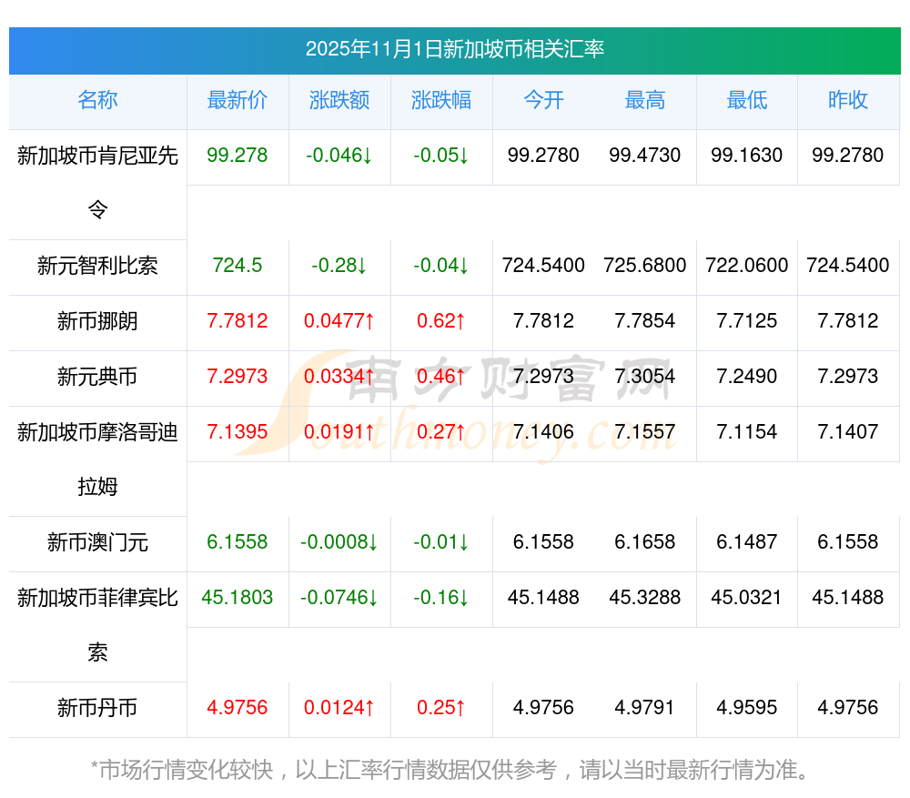Image resolution: width=910 pixels, height=798 pixels.
Task: Select the 新元智利比索 currency pair
Action: (x=97, y=266)
